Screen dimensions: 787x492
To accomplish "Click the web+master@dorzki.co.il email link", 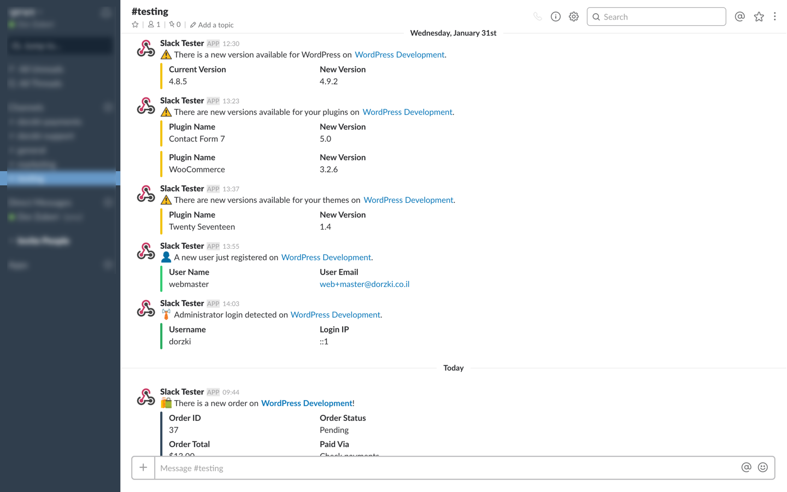I will tap(365, 284).
